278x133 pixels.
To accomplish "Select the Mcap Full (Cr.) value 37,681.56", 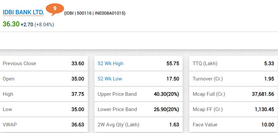I will pyautogui.click(x=263, y=94).
